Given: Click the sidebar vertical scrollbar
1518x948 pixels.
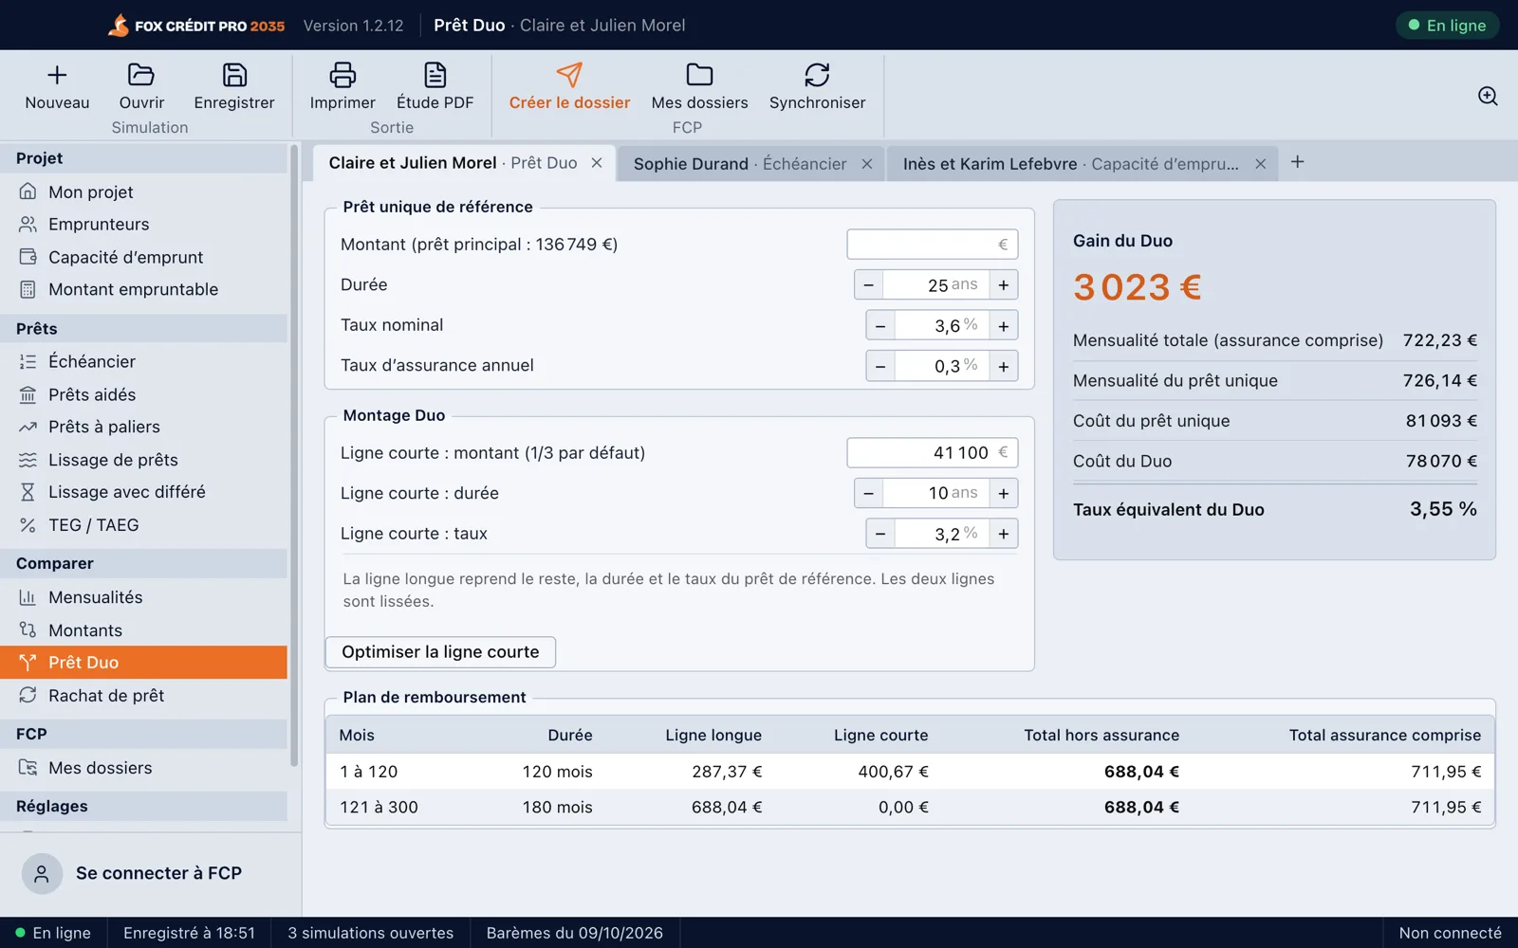Looking at the screenshot, I should pyautogui.click(x=294, y=455).
